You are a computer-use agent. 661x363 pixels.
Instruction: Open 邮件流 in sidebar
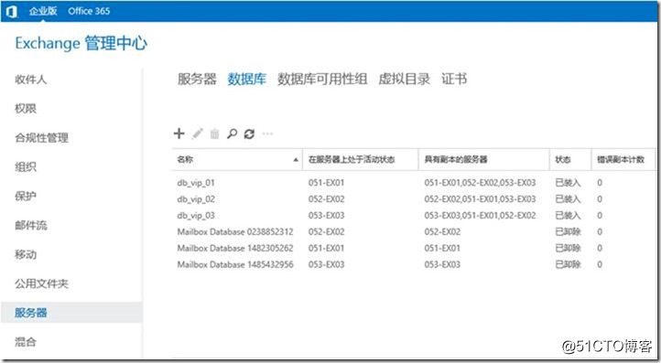click(31, 225)
